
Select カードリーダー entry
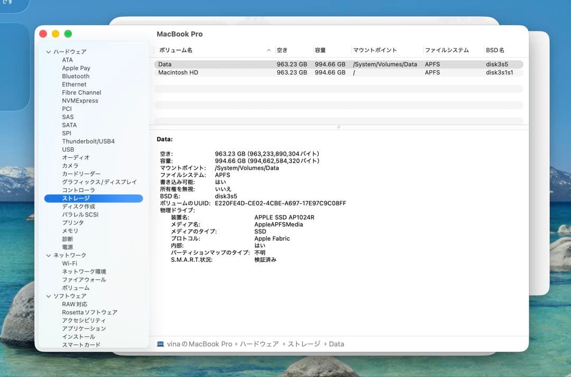81,174
